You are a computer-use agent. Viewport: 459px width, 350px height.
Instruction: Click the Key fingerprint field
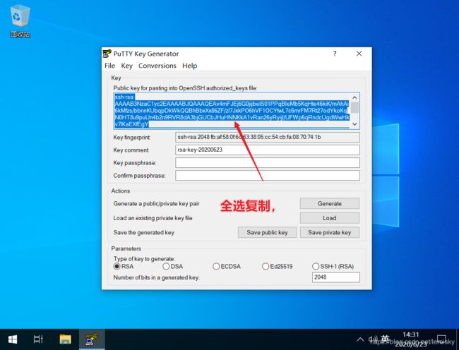pyautogui.click(x=268, y=137)
